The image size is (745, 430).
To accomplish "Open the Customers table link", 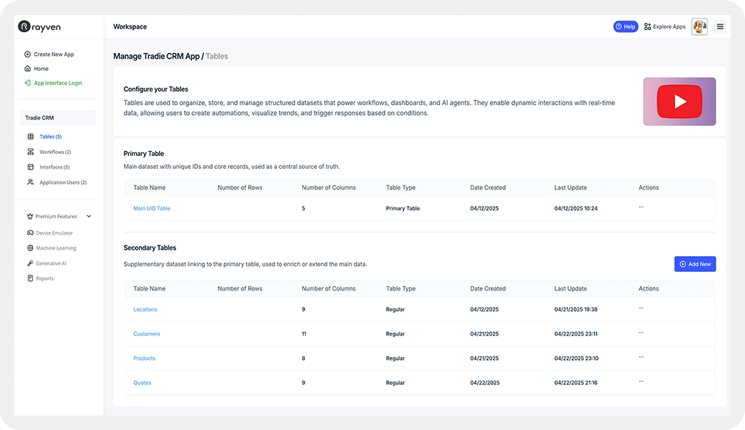I will pyautogui.click(x=147, y=334).
